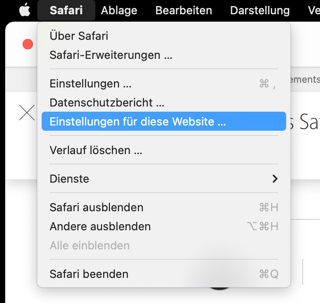Select Über Safari

79,36
